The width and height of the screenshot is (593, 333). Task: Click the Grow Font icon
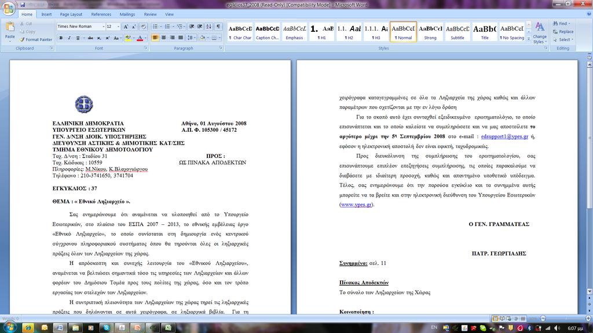click(126, 27)
